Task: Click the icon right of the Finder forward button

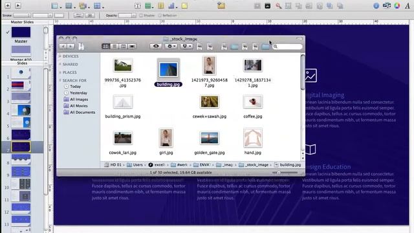Action: point(81,47)
